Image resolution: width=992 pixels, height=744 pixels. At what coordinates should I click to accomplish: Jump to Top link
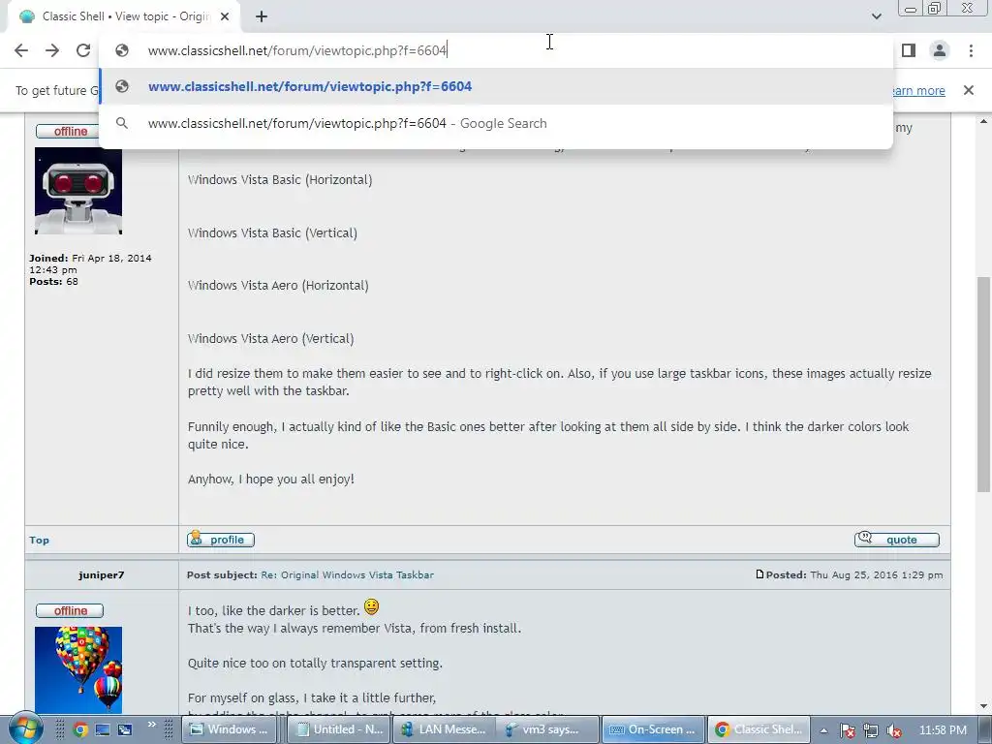pyautogui.click(x=39, y=541)
